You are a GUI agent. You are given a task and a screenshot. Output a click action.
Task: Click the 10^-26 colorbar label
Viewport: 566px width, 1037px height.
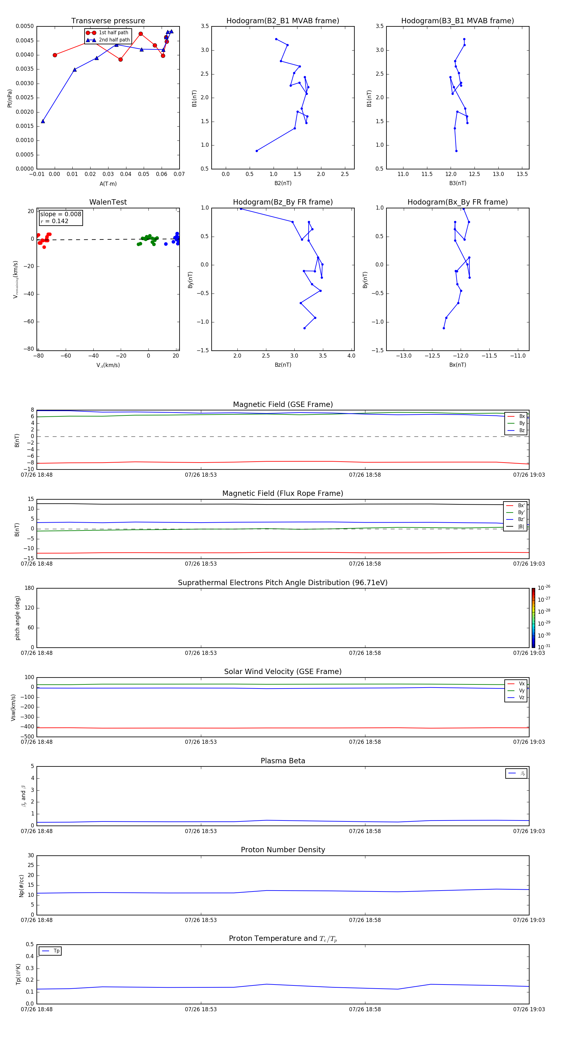(x=543, y=587)
